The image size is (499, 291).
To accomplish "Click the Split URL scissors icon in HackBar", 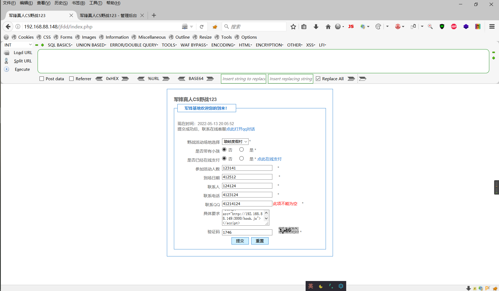I will click(6, 61).
